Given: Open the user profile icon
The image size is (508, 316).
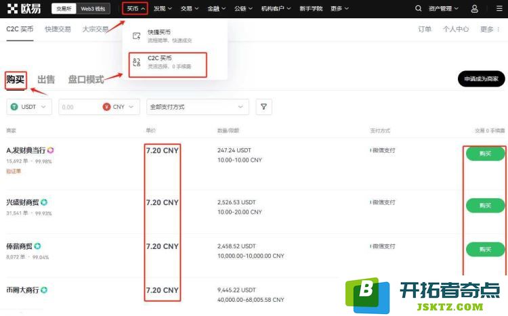Looking at the screenshot, I should (474, 9).
